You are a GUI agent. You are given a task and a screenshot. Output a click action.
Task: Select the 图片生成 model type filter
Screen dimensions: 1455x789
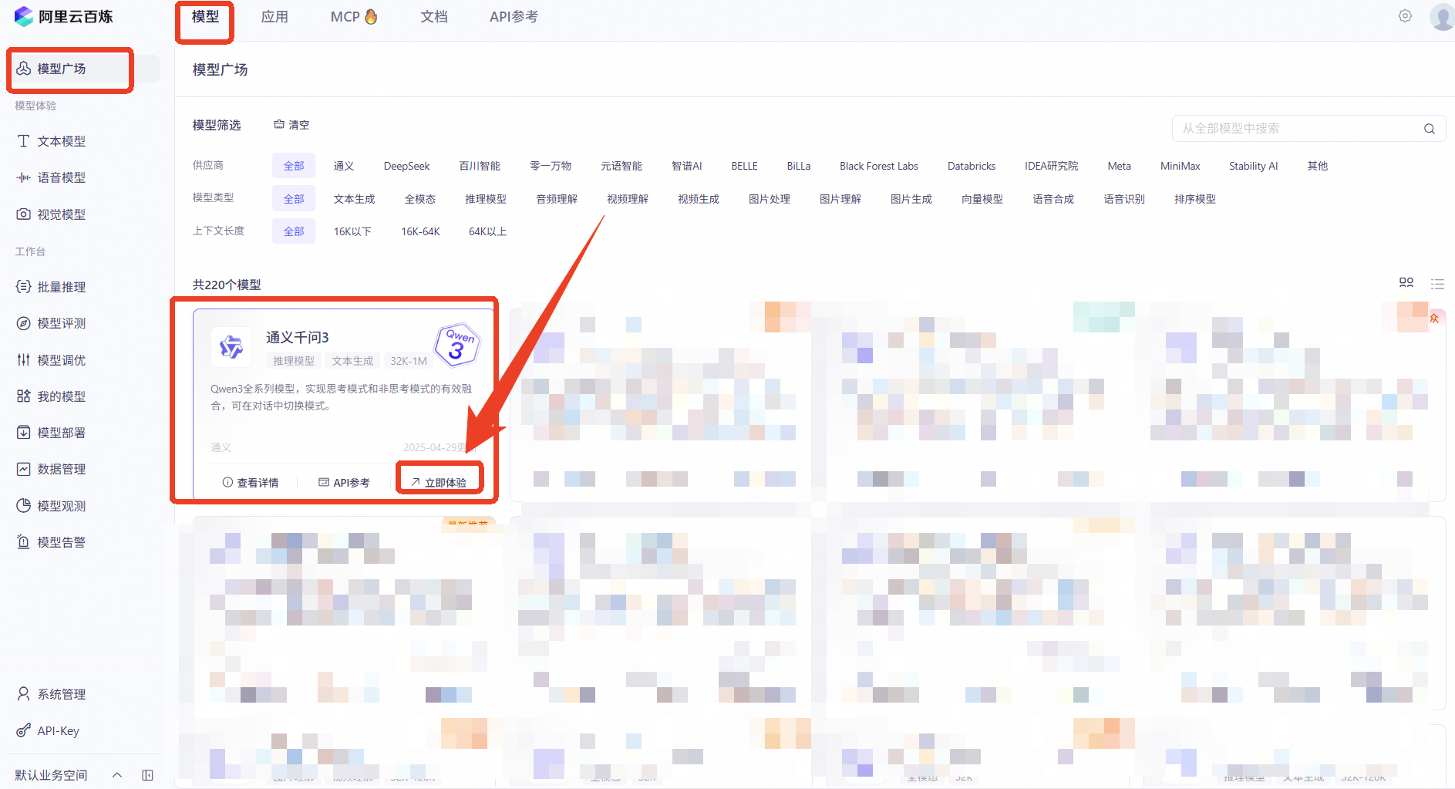(x=911, y=199)
